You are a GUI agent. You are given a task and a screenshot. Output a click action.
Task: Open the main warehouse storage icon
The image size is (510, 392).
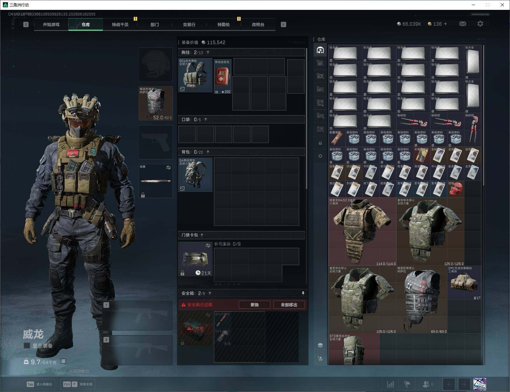[320, 50]
